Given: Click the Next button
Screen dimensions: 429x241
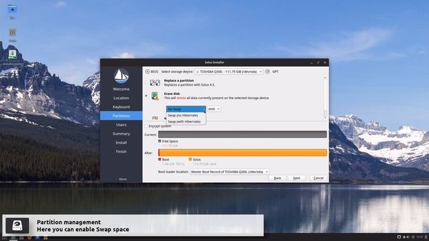Looking at the screenshot, I should (296, 178).
